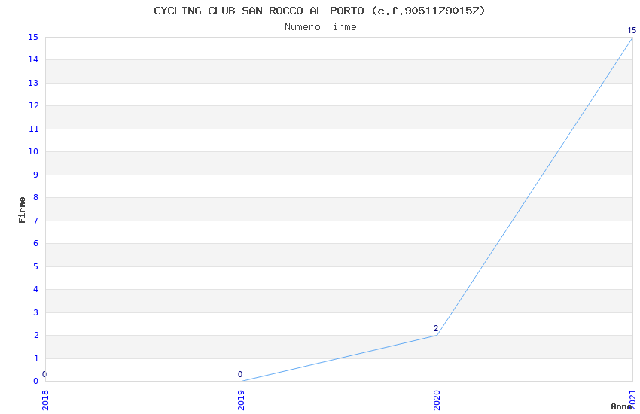Click y-axis tick value 7
The height and width of the screenshot is (414, 640).
36,221
